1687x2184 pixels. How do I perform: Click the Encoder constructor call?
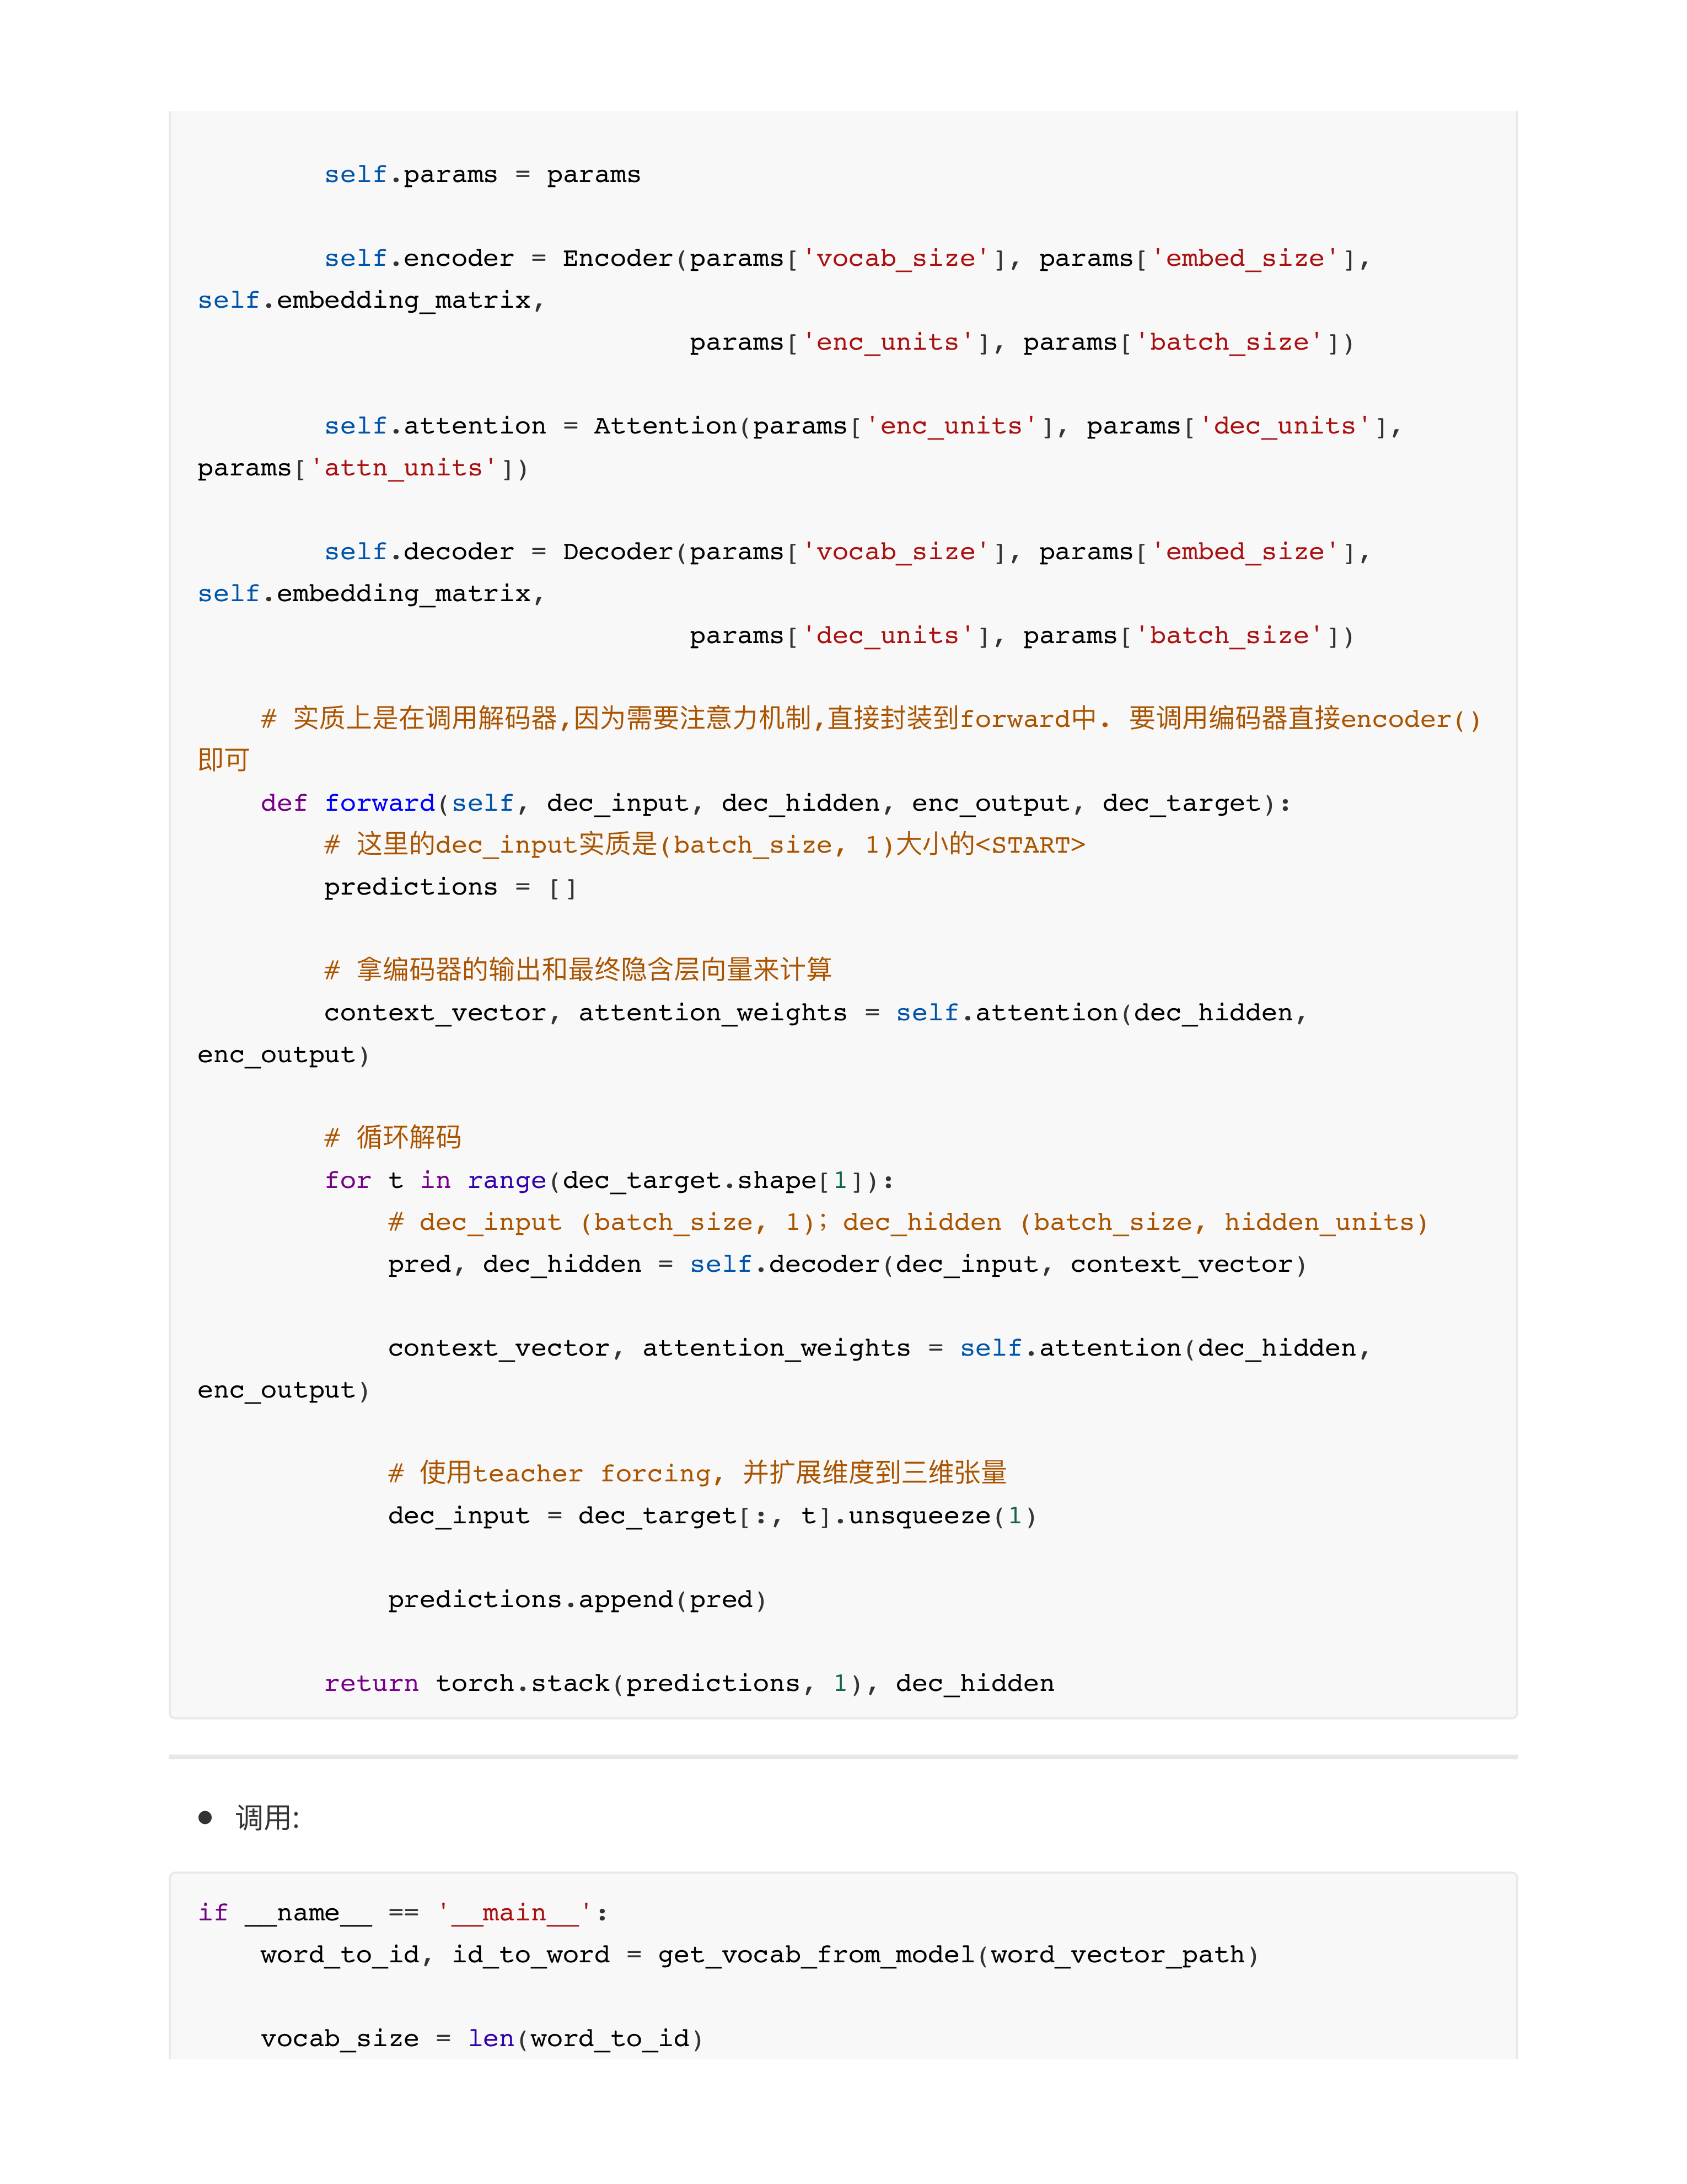click(616, 259)
